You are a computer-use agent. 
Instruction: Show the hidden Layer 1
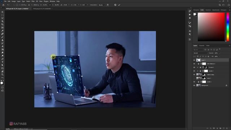(x=194, y=78)
